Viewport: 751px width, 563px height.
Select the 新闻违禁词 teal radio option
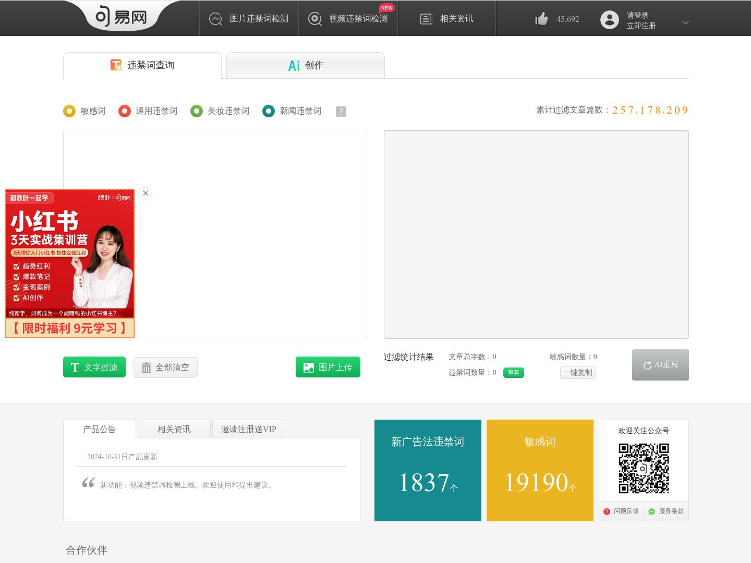[269, 111]
